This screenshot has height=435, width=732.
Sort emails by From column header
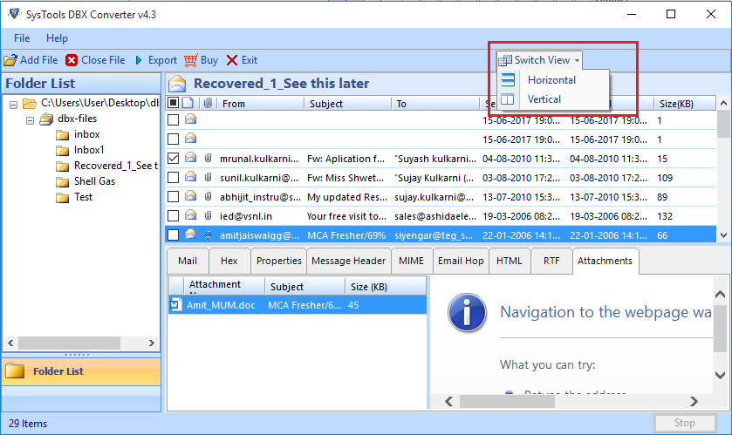[x=262, y=103]
